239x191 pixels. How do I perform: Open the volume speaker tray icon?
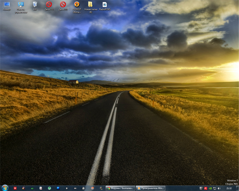pyautogui.click(x=219, y=189)
